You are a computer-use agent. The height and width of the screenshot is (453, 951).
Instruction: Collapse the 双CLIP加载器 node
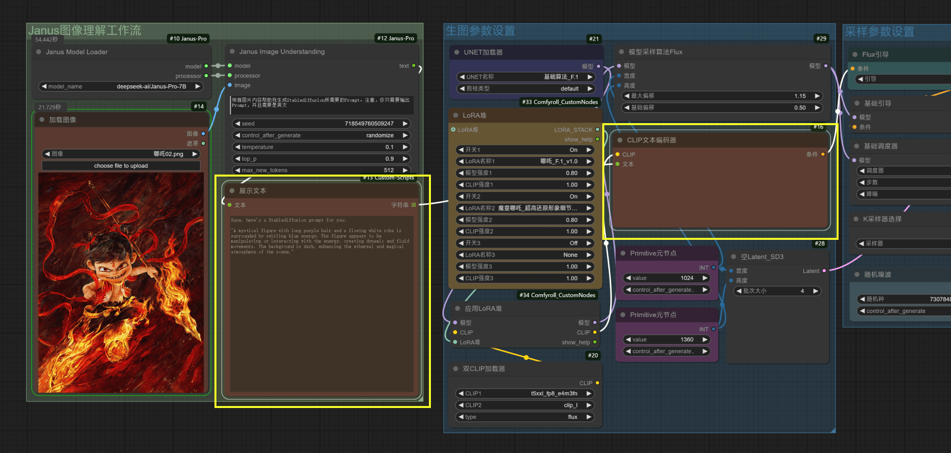click(x=455, y=369)
